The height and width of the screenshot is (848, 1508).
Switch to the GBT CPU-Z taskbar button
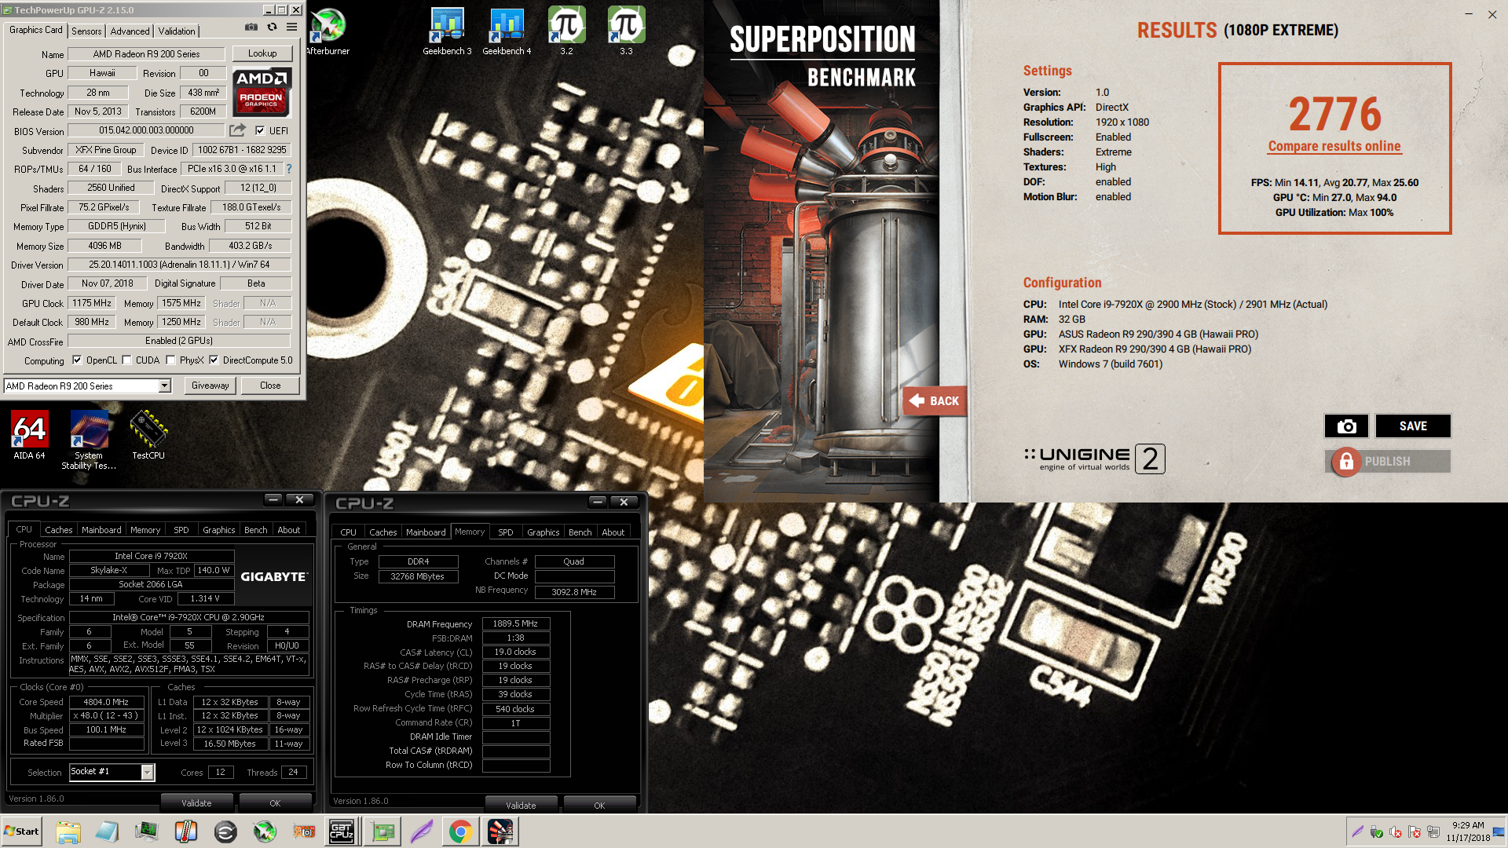(x=342, y=832)
